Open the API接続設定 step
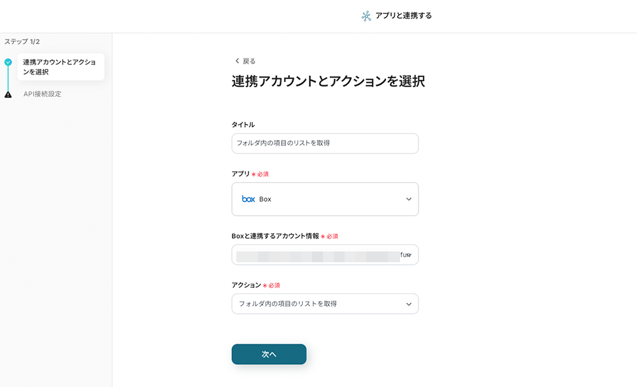The image size is (637, 387). [43, 94]
